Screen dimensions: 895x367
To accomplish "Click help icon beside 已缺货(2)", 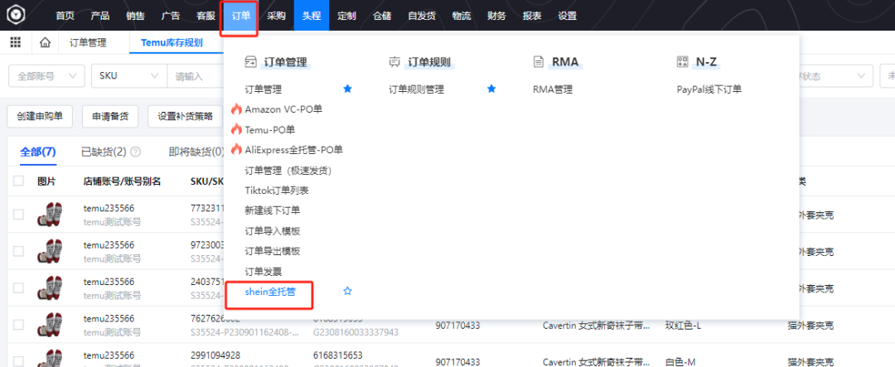I will pyautogui.click(x=135, y=152).
